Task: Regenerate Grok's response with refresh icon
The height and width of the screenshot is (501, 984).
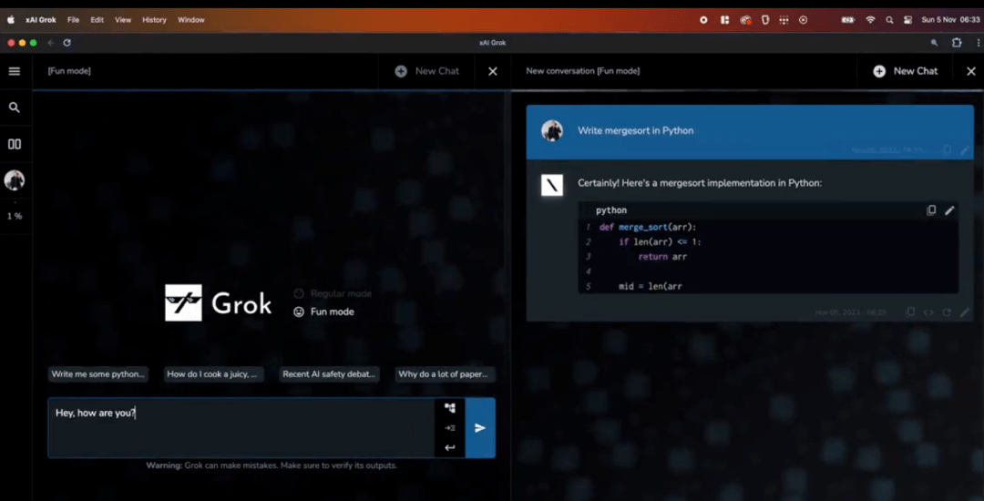Action: click(x=947, y=312)
